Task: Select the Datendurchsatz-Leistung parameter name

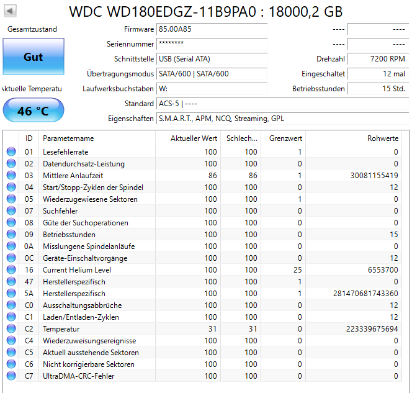Action: (x=84, y=164)
